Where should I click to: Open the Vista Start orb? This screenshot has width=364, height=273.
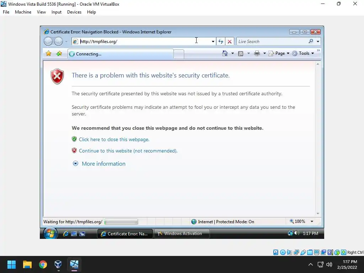pyautogui.click(x=50, y=233)
